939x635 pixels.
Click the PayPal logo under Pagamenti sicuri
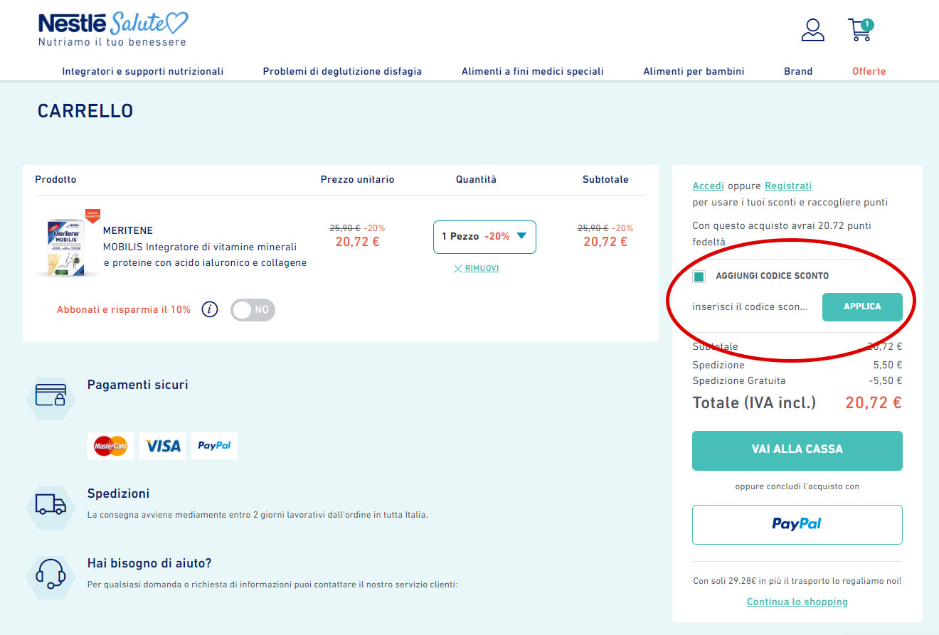tap(214, 446)
